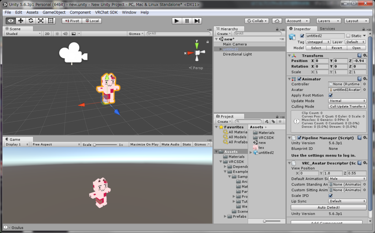Image resolution: width=375 pixels, height=233 pixels.
Task: Click the Maximize On Play button
Action: [x=144, y=144]
